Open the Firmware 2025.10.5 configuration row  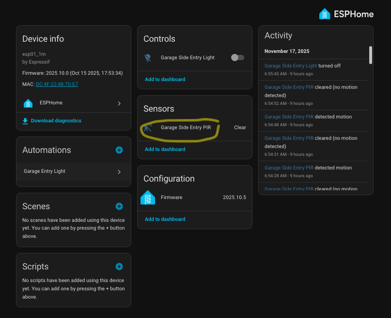(x=195, y=198)
